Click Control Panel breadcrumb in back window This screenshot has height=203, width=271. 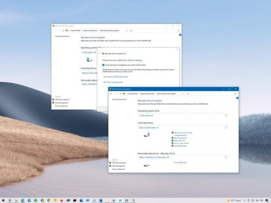pos(75,30)
